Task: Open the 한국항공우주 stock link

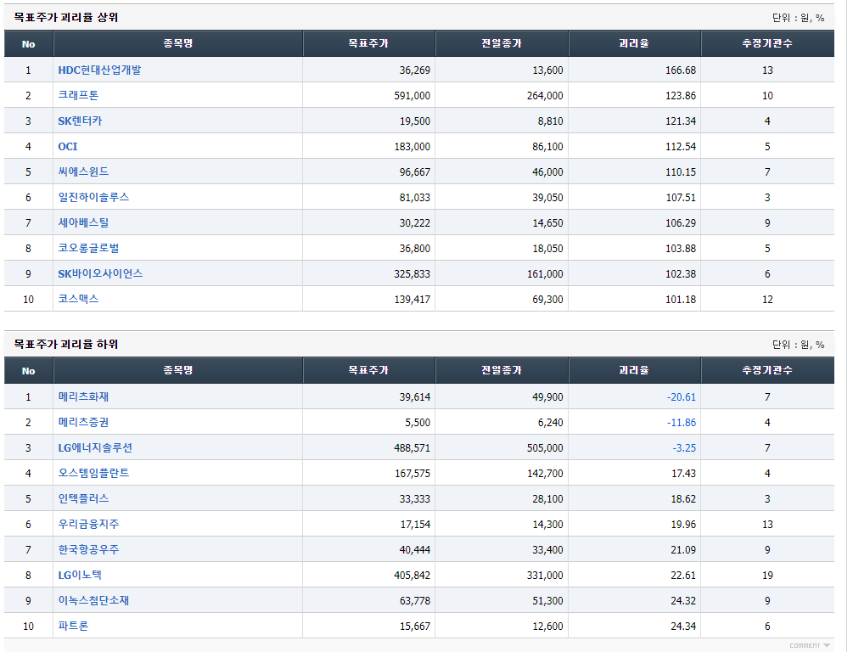Action: click(x=88, y=549)
